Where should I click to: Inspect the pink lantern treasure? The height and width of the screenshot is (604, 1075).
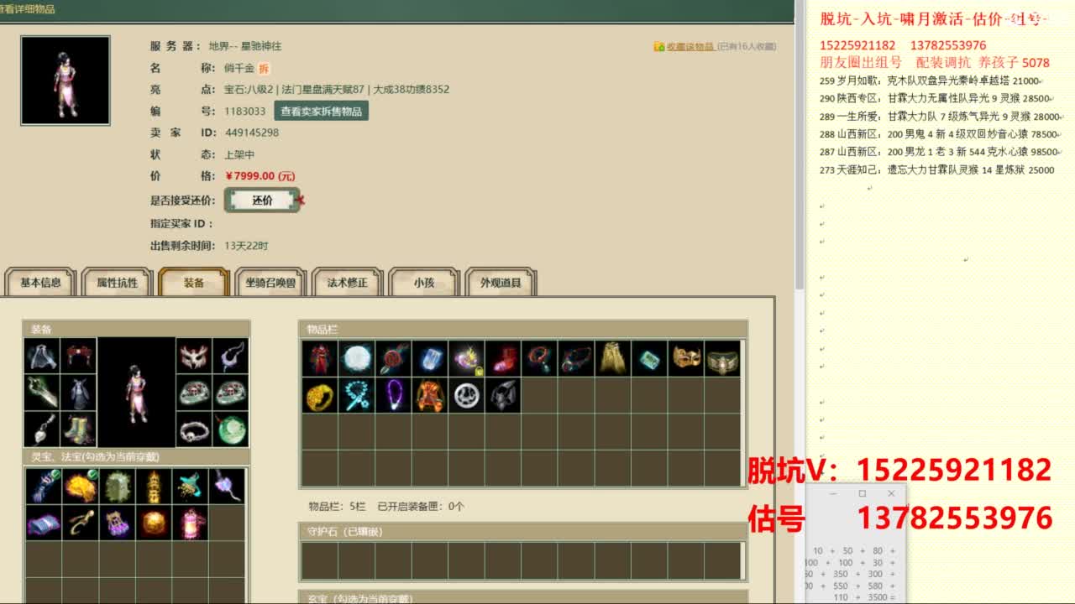tap(191, 523)
